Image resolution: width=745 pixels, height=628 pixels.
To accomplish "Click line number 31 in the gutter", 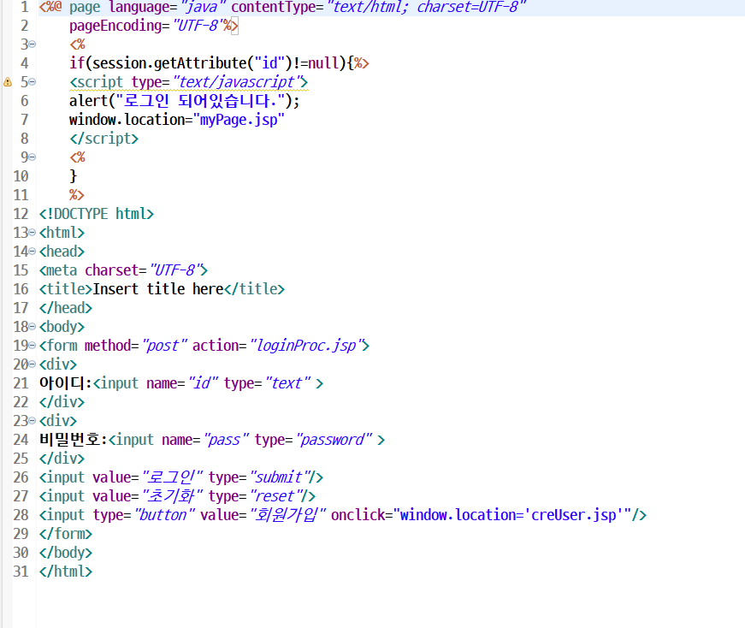I will pyautogui.click(x=21, y=571).
